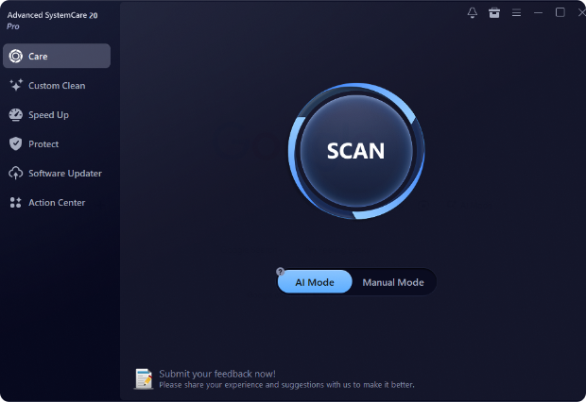
Task: Click the Protect shield icon
Action: coord(16,143)
